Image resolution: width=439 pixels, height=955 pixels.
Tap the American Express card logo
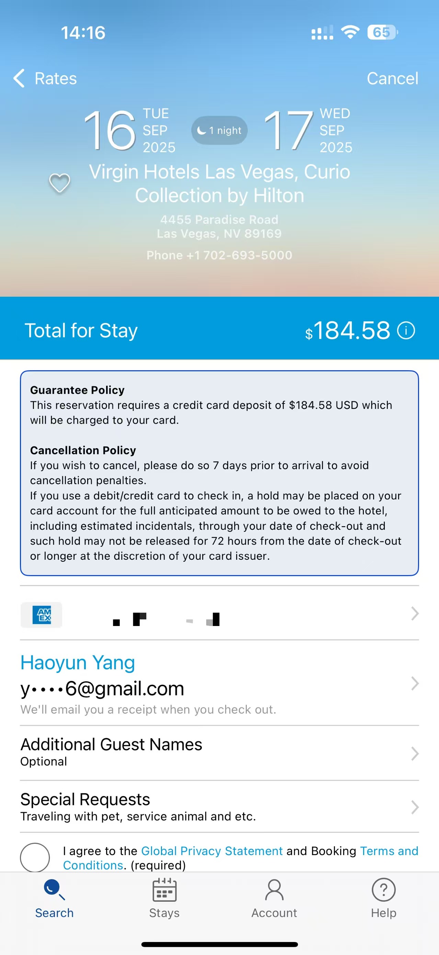(42, 615)
